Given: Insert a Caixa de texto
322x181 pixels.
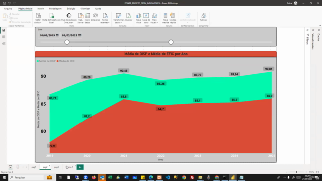Looking at the screenshot, I should 146,18.
